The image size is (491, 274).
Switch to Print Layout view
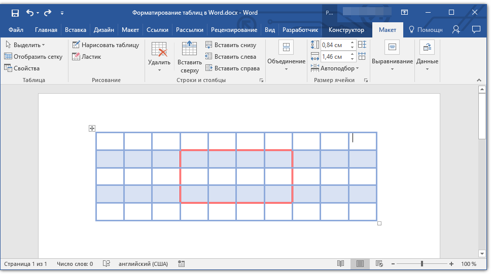(360, 264)
